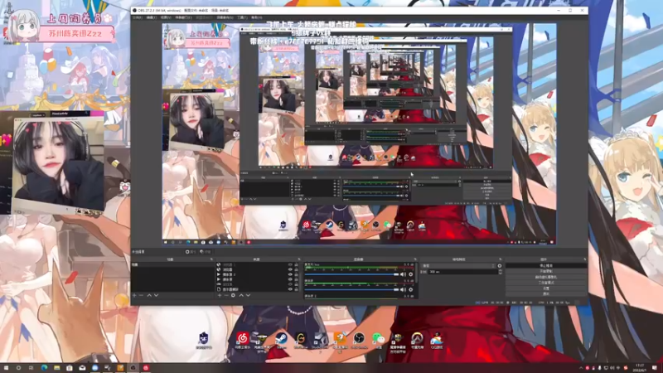
Task: Click the second mixer channel volume slider
Action: 351,289
